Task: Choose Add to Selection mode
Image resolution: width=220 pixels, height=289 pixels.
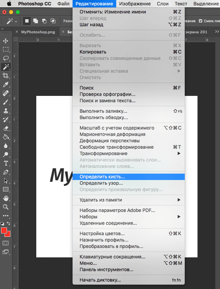Action: point(36,21)
